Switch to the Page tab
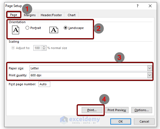 click(x=14, y=15)
